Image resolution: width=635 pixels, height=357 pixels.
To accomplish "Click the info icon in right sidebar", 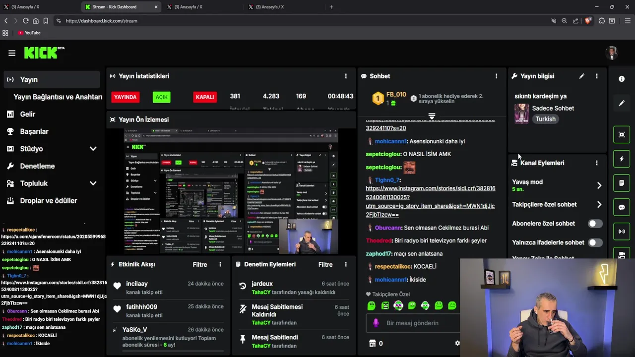I will 622,79.
